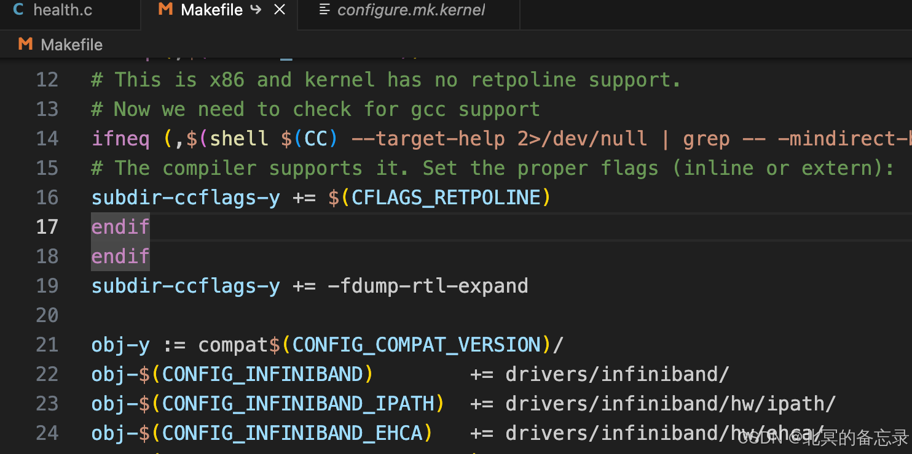Viewport: 912px width, 454px height.
Task: Click the Makefile breadcrumb entry
Action: click(x=72, y=45)
